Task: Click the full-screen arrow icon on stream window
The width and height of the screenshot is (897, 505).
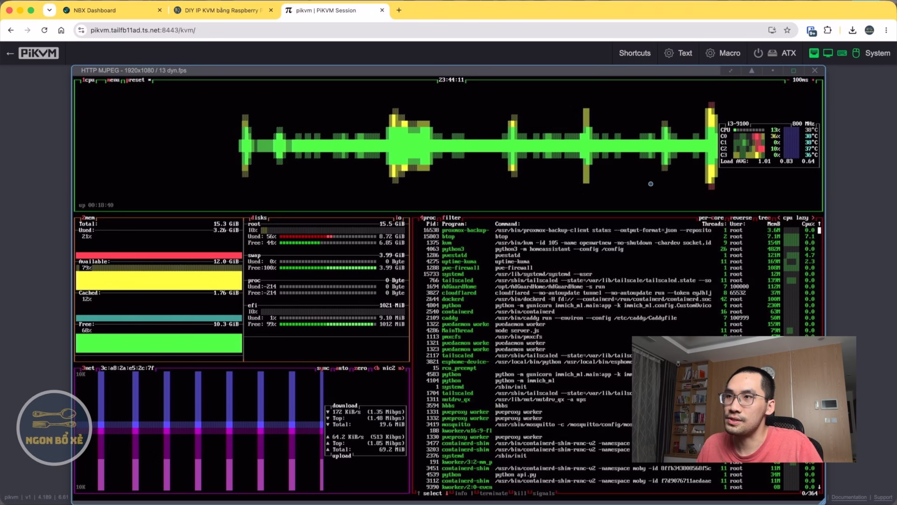Action: point(731,71)
